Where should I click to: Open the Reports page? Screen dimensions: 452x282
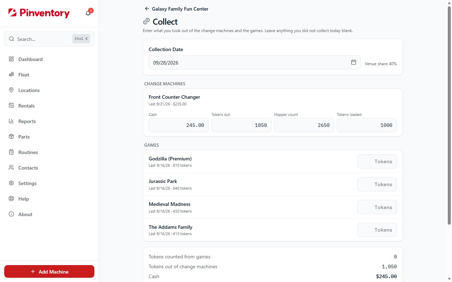click(49, 121)
